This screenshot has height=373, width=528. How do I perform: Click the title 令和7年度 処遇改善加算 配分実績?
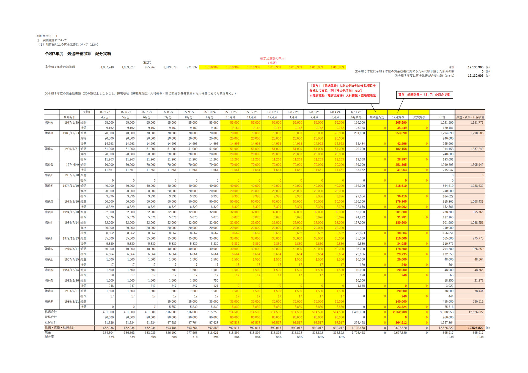pyautogui.click(x=78, y=54)
